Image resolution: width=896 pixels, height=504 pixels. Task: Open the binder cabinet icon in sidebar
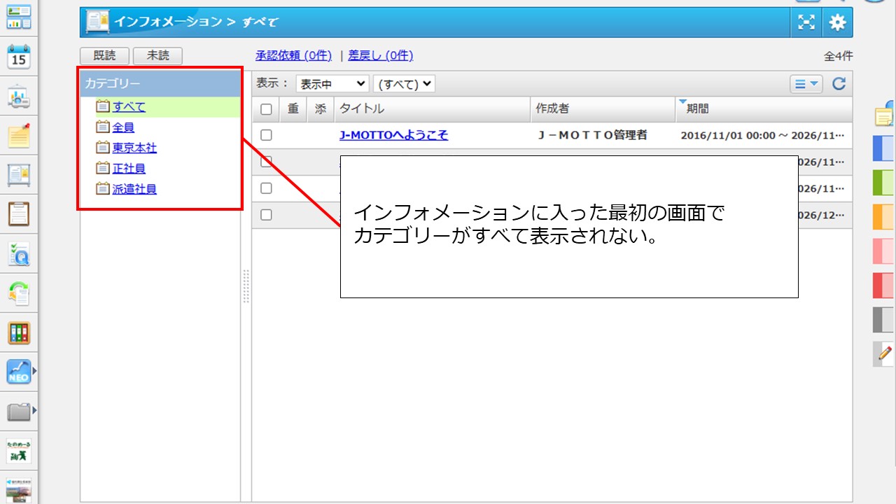[19, 332]
